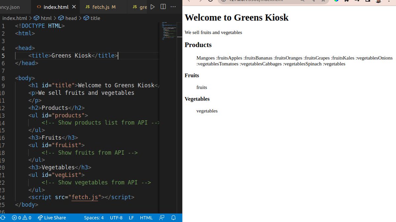The height and width of the screenshot is (222, 396).
Task: Open the html breadcrumb element
Action: [x=43, y=18]
